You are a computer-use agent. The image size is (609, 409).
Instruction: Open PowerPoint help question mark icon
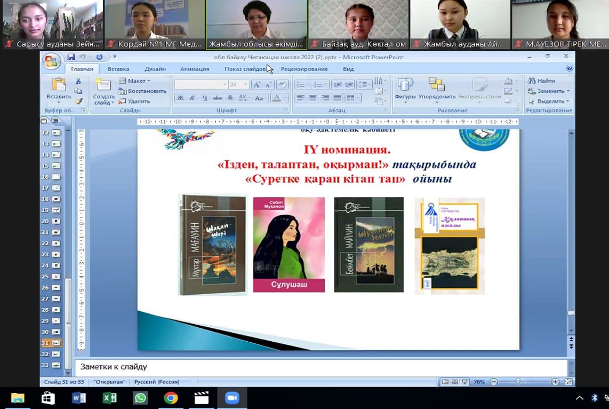coord(570,68)
